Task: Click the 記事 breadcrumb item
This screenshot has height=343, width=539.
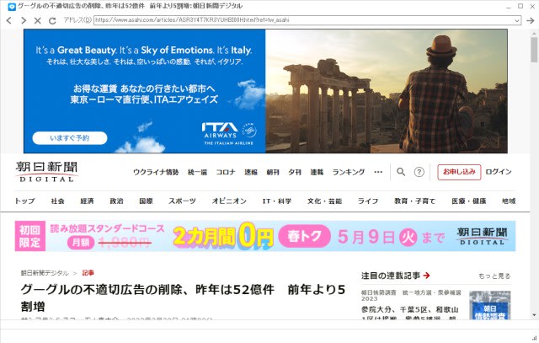Action: tap(88, 273)
